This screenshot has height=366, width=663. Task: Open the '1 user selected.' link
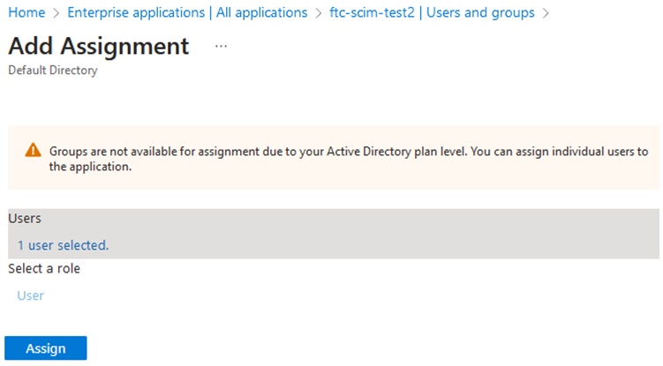pos(63,245)
